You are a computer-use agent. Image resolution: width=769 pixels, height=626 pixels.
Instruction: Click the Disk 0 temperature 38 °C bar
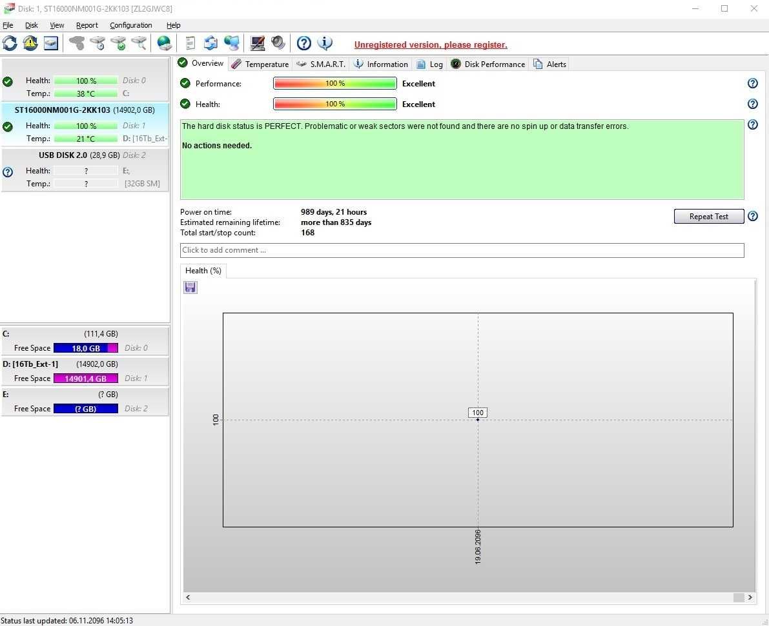[86, 93]
